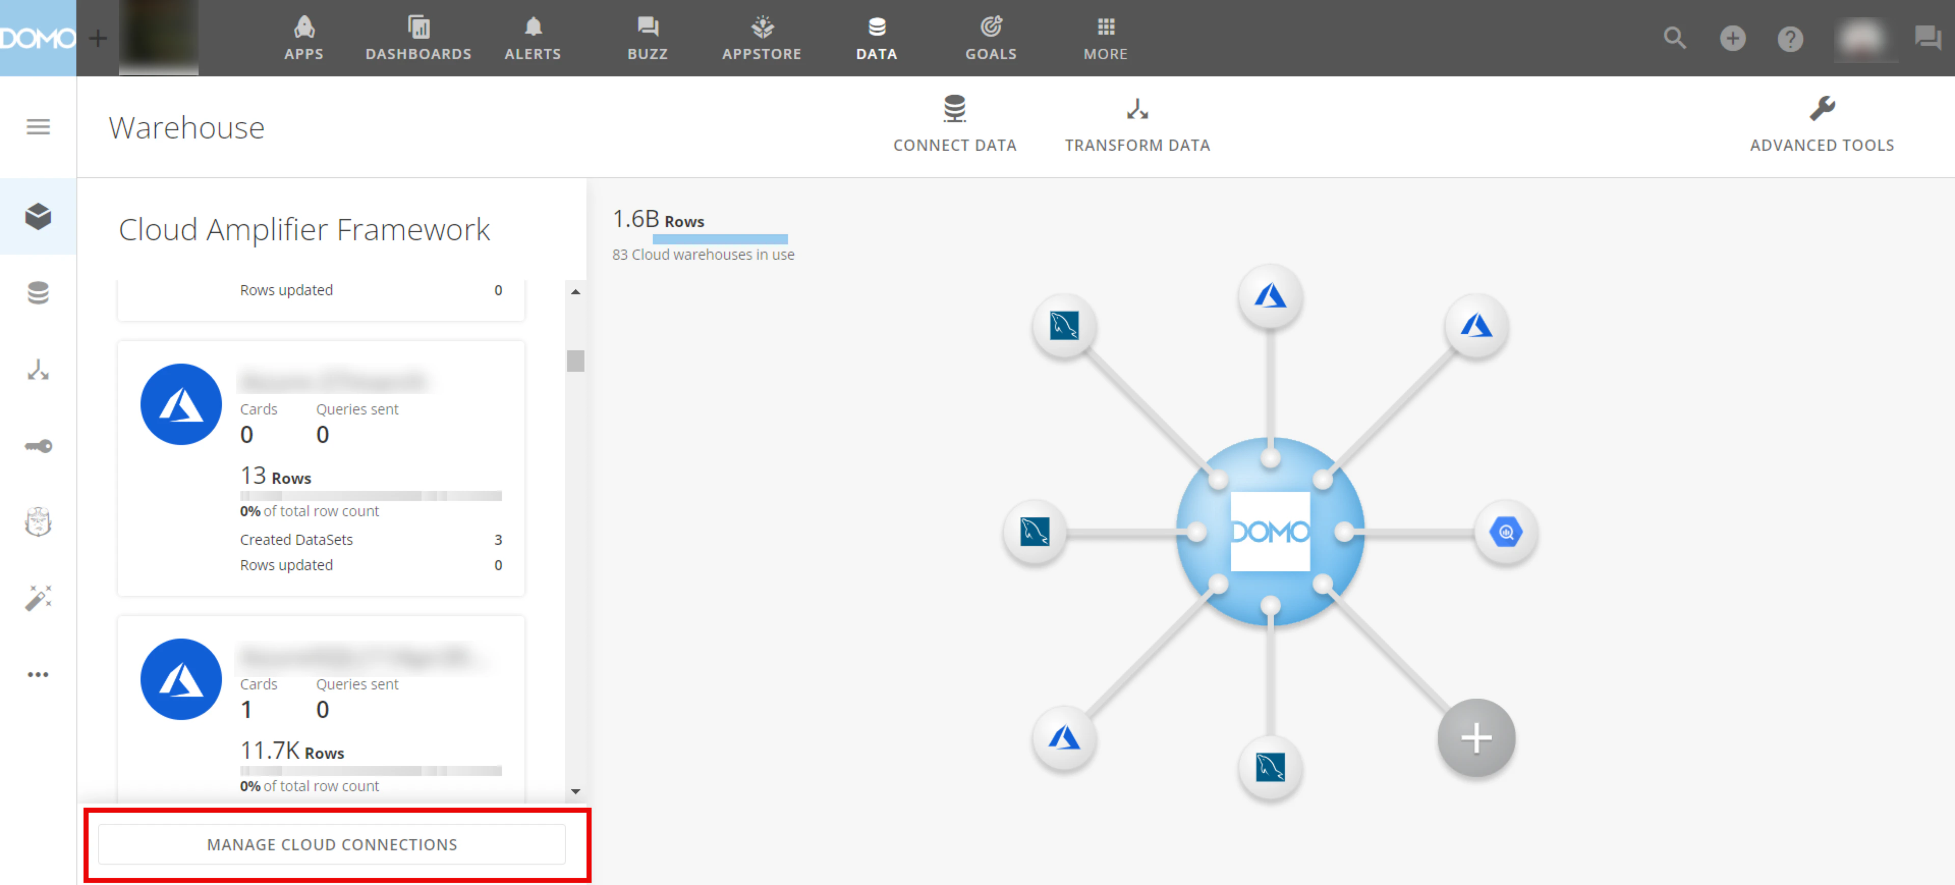This screenshot has height=885, width=1955.
Task: Open the chat bubble icon at header's end
Action: [1928, 38]
